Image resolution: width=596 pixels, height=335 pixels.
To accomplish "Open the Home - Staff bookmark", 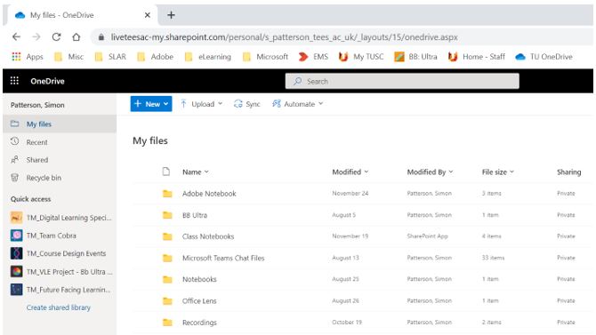I will (x=477, y=57).
